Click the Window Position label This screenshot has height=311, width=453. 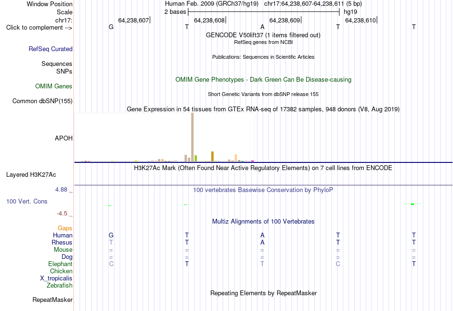[x=50, y=4]
